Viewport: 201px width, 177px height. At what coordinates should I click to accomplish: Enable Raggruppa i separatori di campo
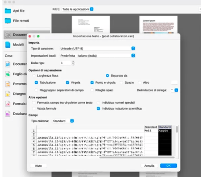tap(36, 90)
